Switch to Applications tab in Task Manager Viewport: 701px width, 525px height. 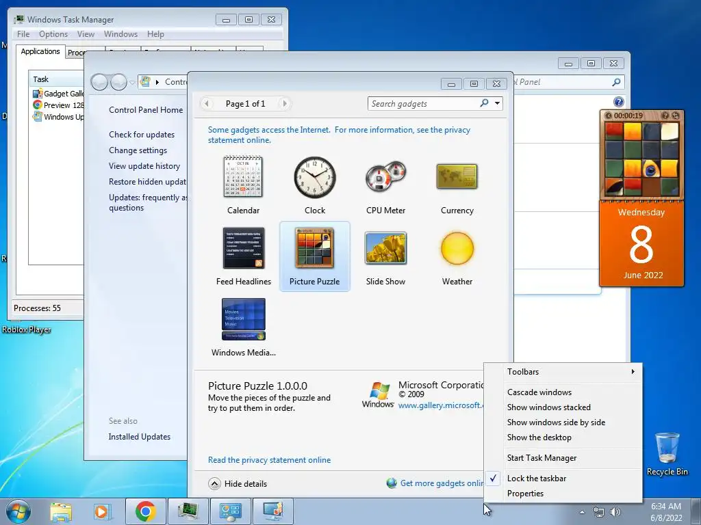click(40, 51)
